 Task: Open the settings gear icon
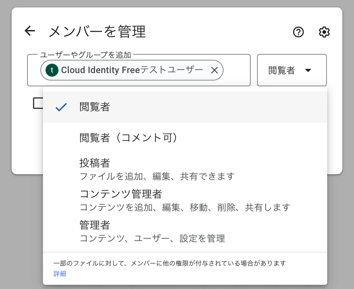324,32
